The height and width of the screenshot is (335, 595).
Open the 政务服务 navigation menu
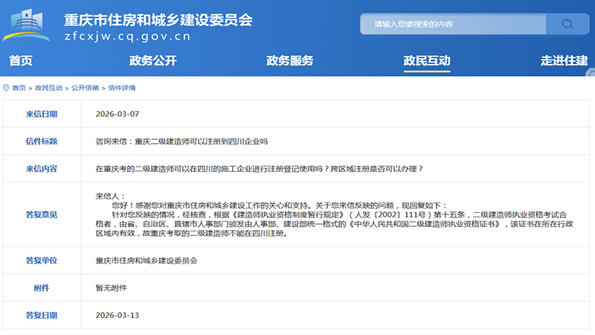pyautogui.click(x=290, y=61)
